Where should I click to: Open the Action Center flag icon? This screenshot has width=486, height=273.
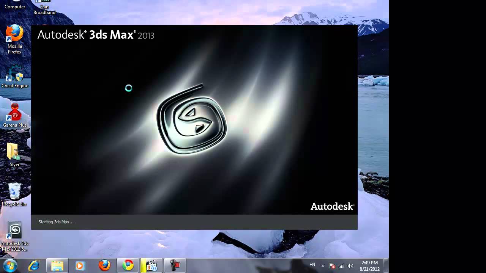tap(332, 266)
